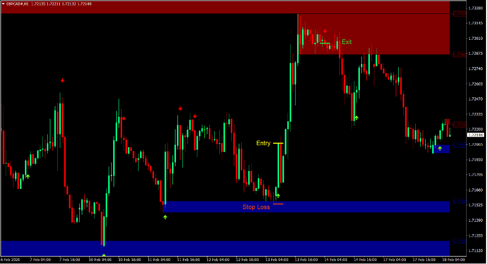Click the yellow Entry label
The height and width of the screenshot is (264, 487).
(x=263, y=143)
